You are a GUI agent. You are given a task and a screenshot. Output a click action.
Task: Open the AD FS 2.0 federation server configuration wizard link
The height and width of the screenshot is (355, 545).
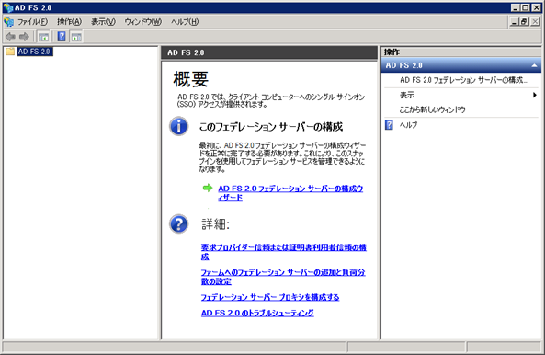pyautogui.click(x=290, y=193)
